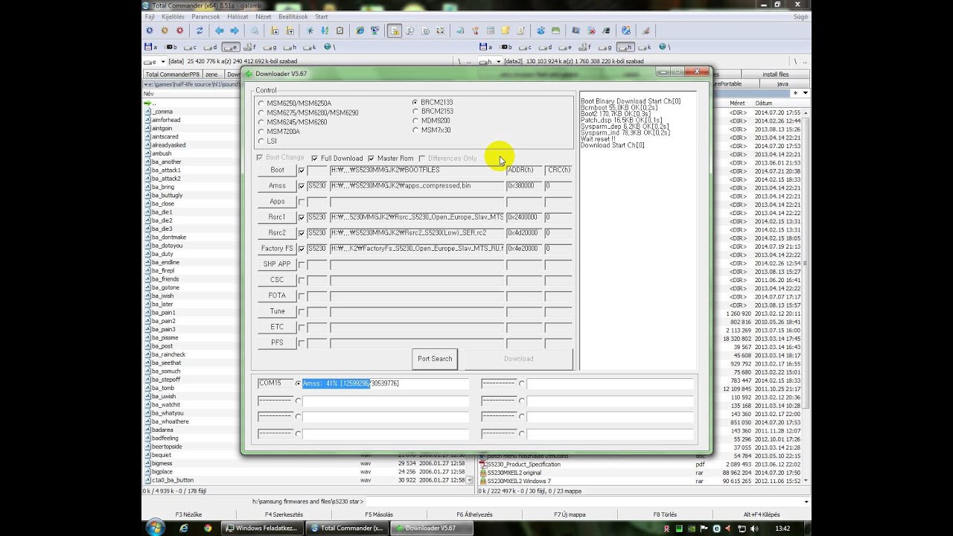Click the SHP APP browse button
The height and width of the screenshot is (536, 953).
[277, 264]
